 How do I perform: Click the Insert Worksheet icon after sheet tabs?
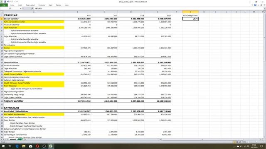click(x=25, y=139)
